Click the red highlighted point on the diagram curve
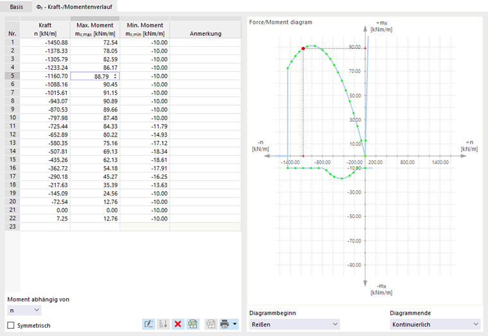 pos(303,49)
